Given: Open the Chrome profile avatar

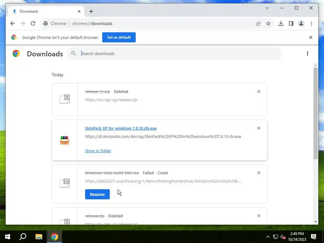Looking at the screenshot, I should pyautogui.click(x=301, y=23).
